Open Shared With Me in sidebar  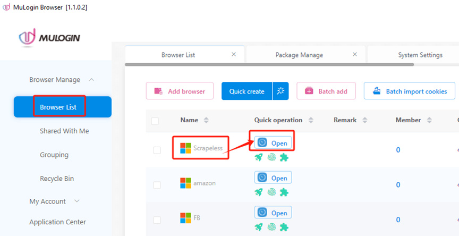coord(64,131)
